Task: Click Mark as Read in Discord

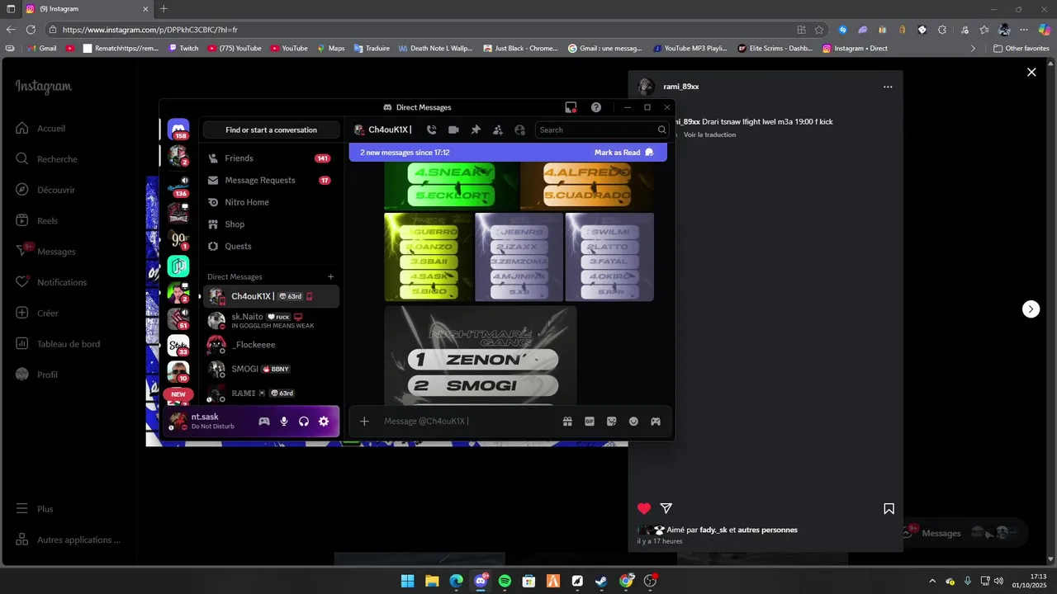Action: (623, 153)
